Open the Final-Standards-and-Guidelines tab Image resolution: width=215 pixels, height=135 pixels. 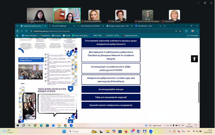pyautogui.click(x=91, y=26)
